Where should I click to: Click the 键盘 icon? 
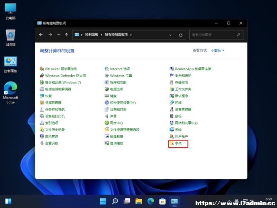pos(107,96)
